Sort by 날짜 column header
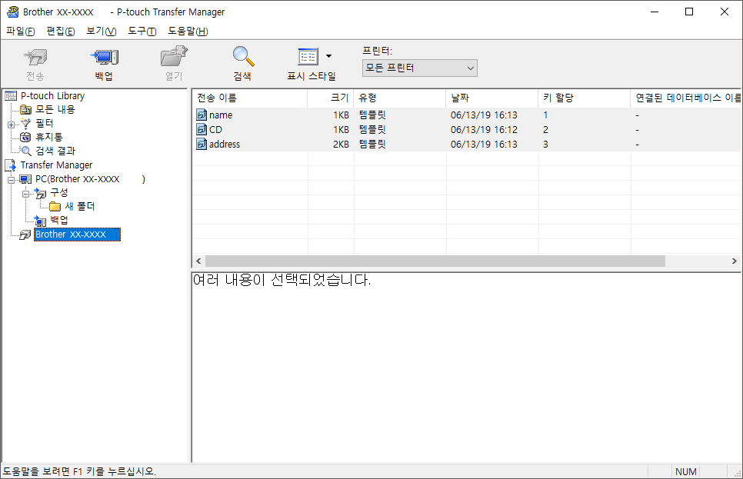Image resolution: width=743 pixels, height=479 pixels. pos(491,98)
